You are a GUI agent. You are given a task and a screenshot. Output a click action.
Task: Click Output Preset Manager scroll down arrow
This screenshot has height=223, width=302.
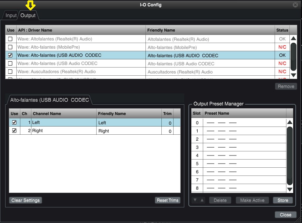[x=290, y=189]
